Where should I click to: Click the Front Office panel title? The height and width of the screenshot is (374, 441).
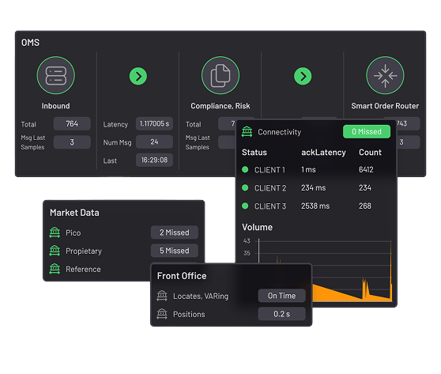pyautogui.click(x=182, y=276)
